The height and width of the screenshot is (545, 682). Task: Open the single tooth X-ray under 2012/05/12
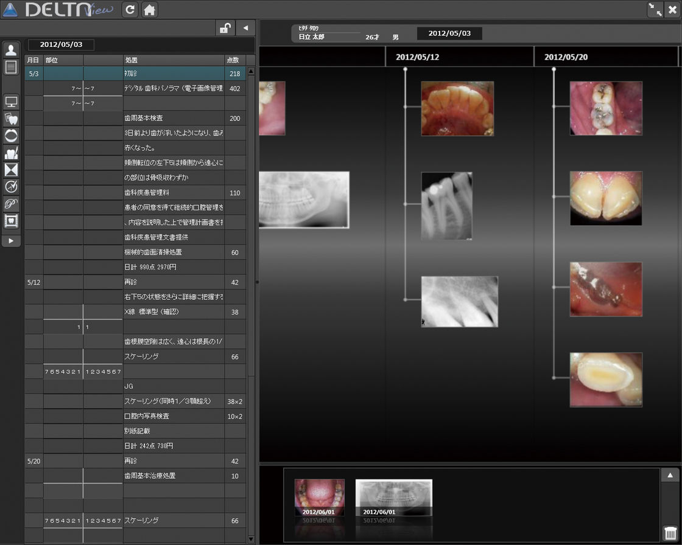pos(447,206)
